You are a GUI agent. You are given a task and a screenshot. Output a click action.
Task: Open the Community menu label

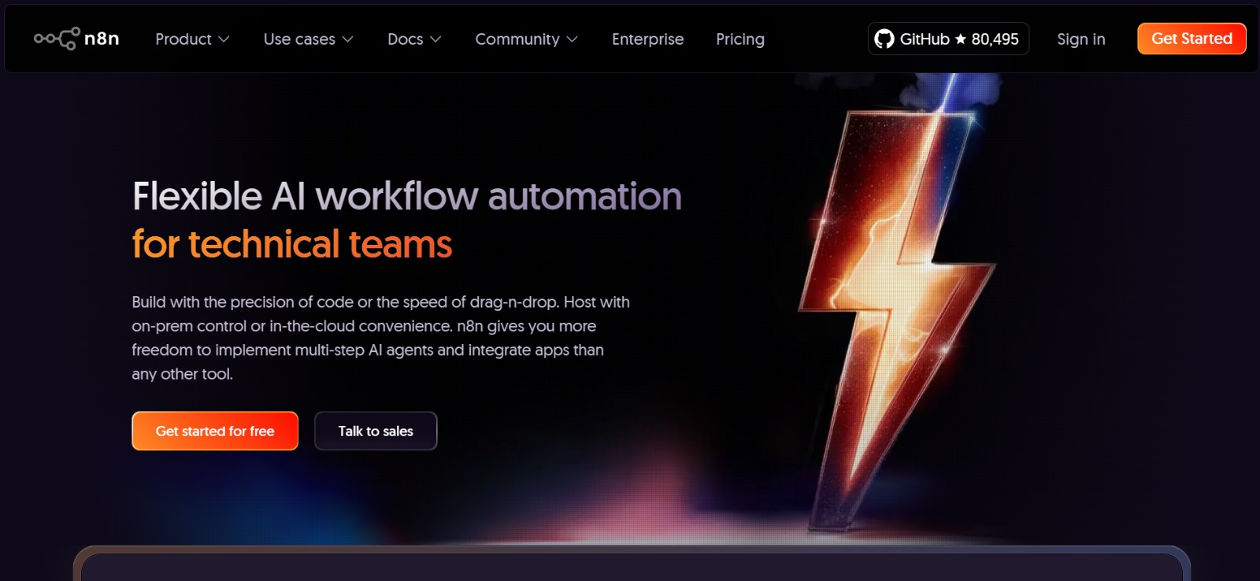(x=517, y=39)
